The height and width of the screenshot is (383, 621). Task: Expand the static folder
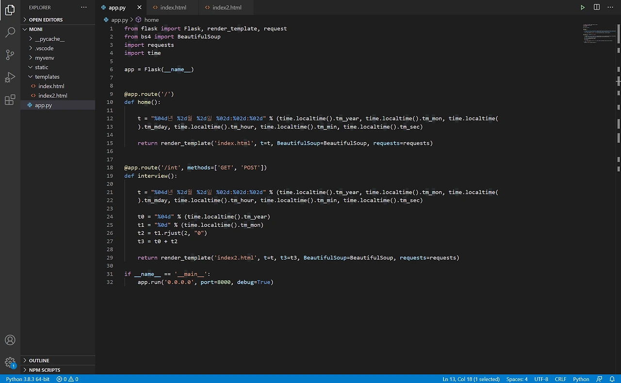coord(58,67)
